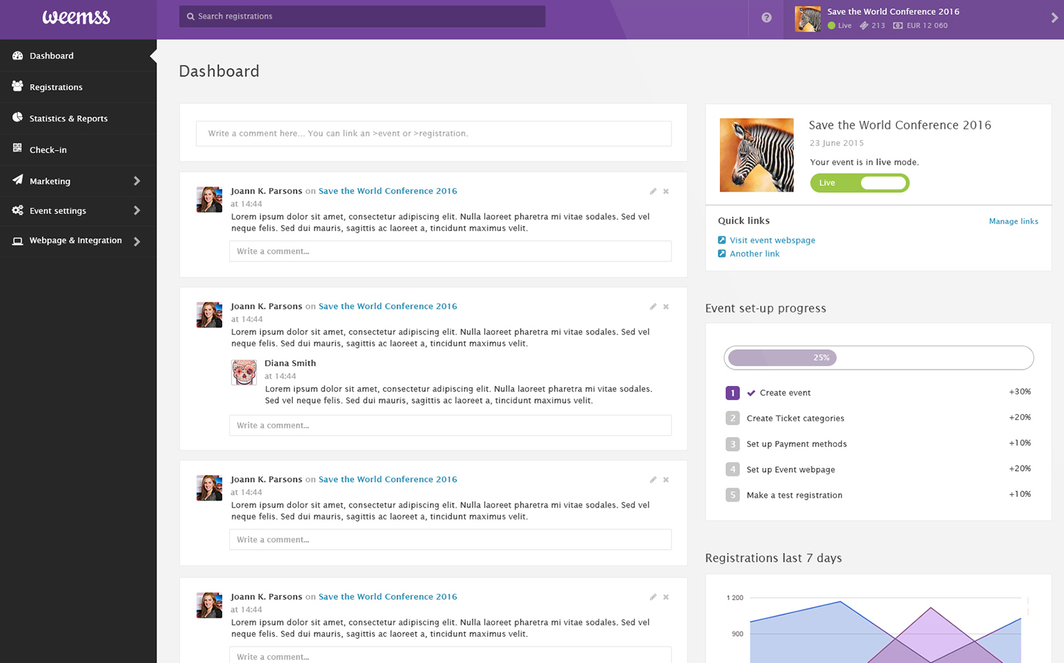Click the weemss logo
The width and height of the screenshot is (1064, 663).
pyautogui.click(x=76, y=17)
